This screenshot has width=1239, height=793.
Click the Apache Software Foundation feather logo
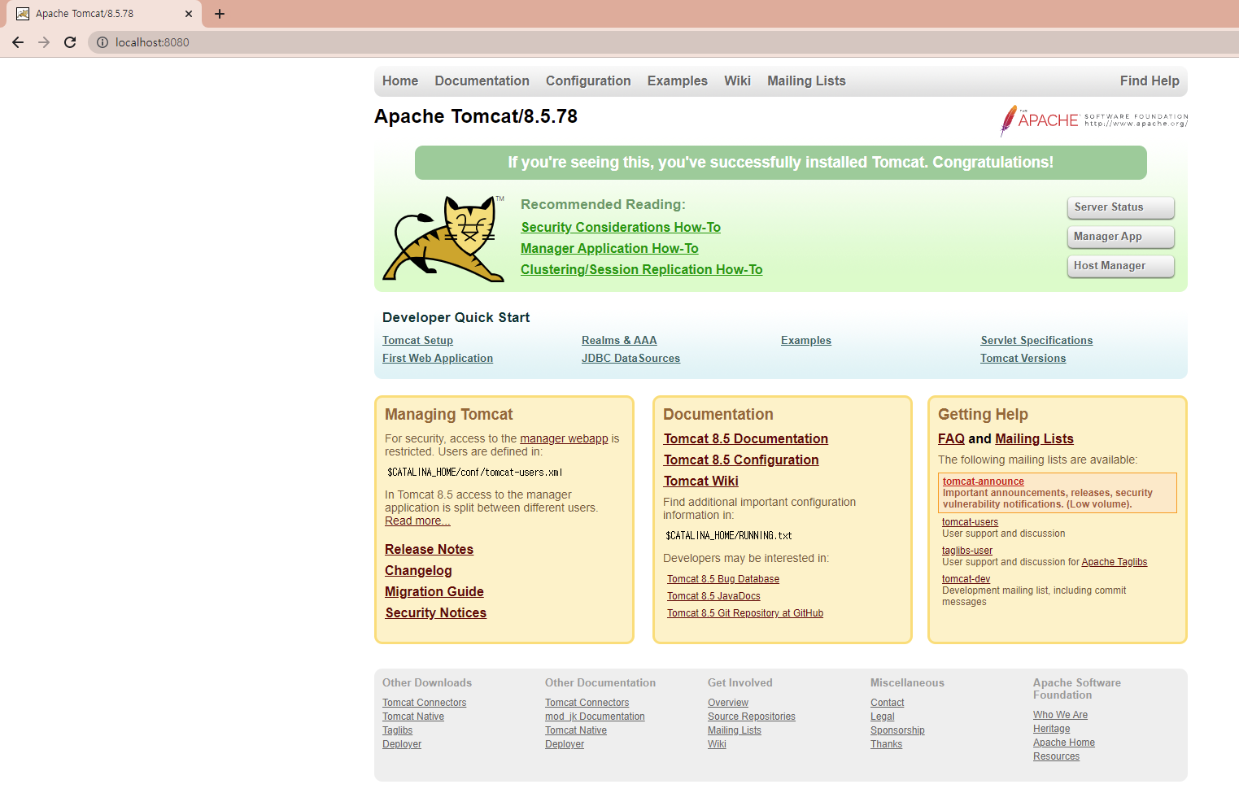[x=1093, y=120]
